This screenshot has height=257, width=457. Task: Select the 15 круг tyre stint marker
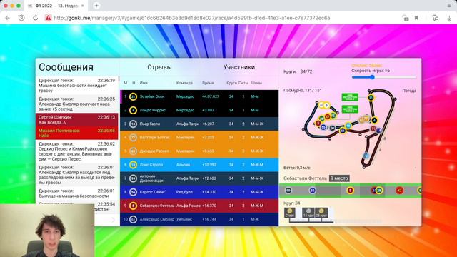(308, 213)
